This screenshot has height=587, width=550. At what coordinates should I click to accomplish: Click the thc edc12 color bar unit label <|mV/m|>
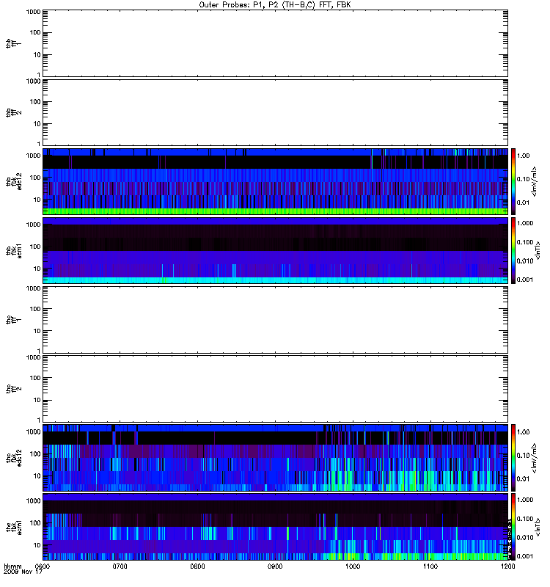coord(535,458)
